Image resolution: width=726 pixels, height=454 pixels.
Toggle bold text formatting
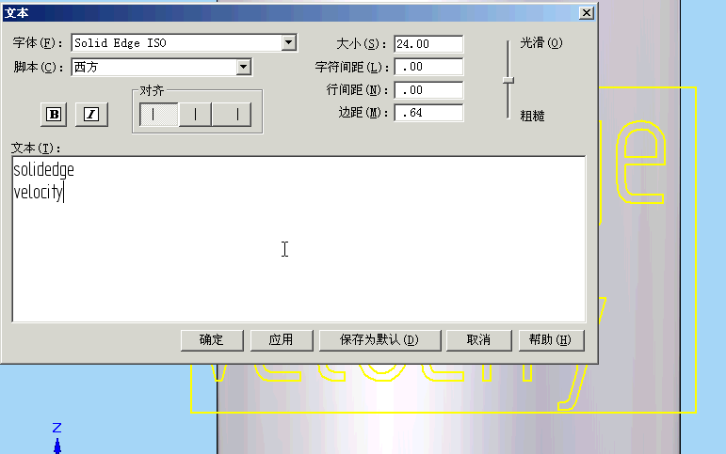[54, 114]
